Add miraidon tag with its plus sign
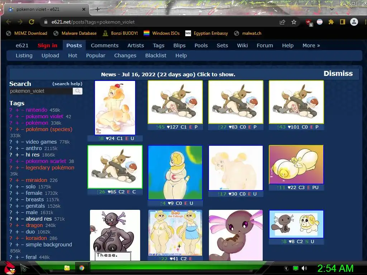Image resolution: width=367 pixels, height=275 pixels. (17, 180)
